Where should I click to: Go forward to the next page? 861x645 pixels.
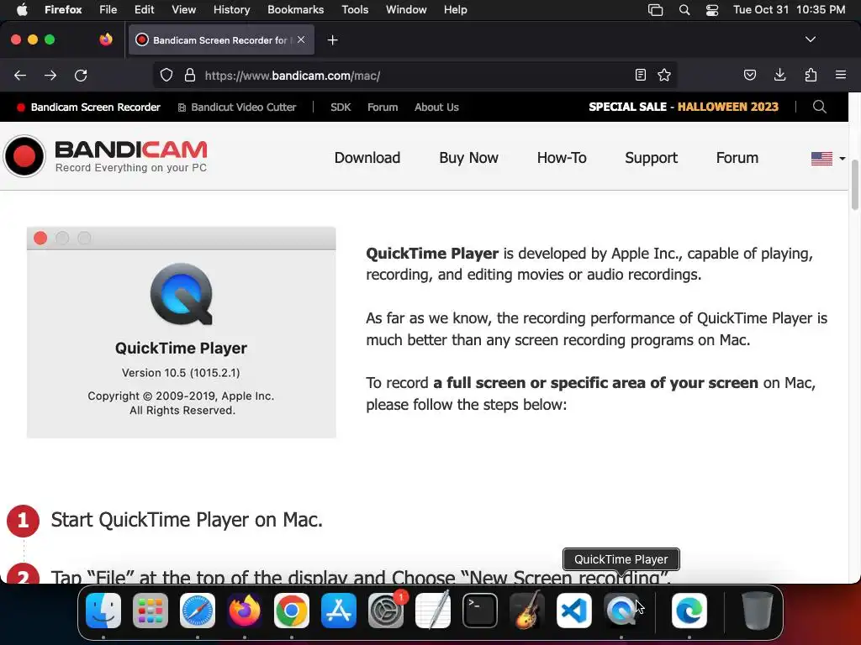[50, 75]
